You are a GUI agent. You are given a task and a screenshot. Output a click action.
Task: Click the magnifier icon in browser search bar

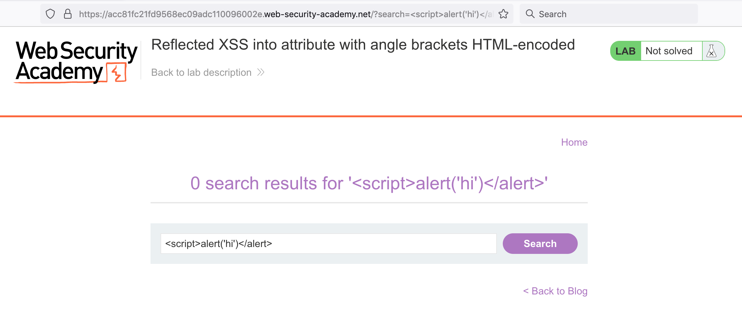[530, 14]
